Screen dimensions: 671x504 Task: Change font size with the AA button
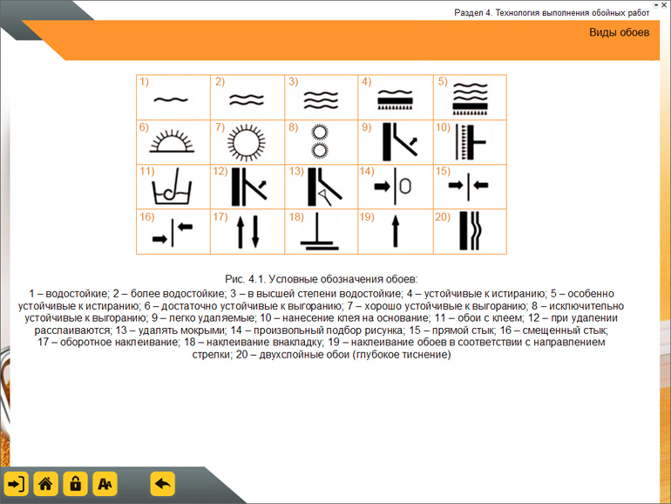point(105,484)
